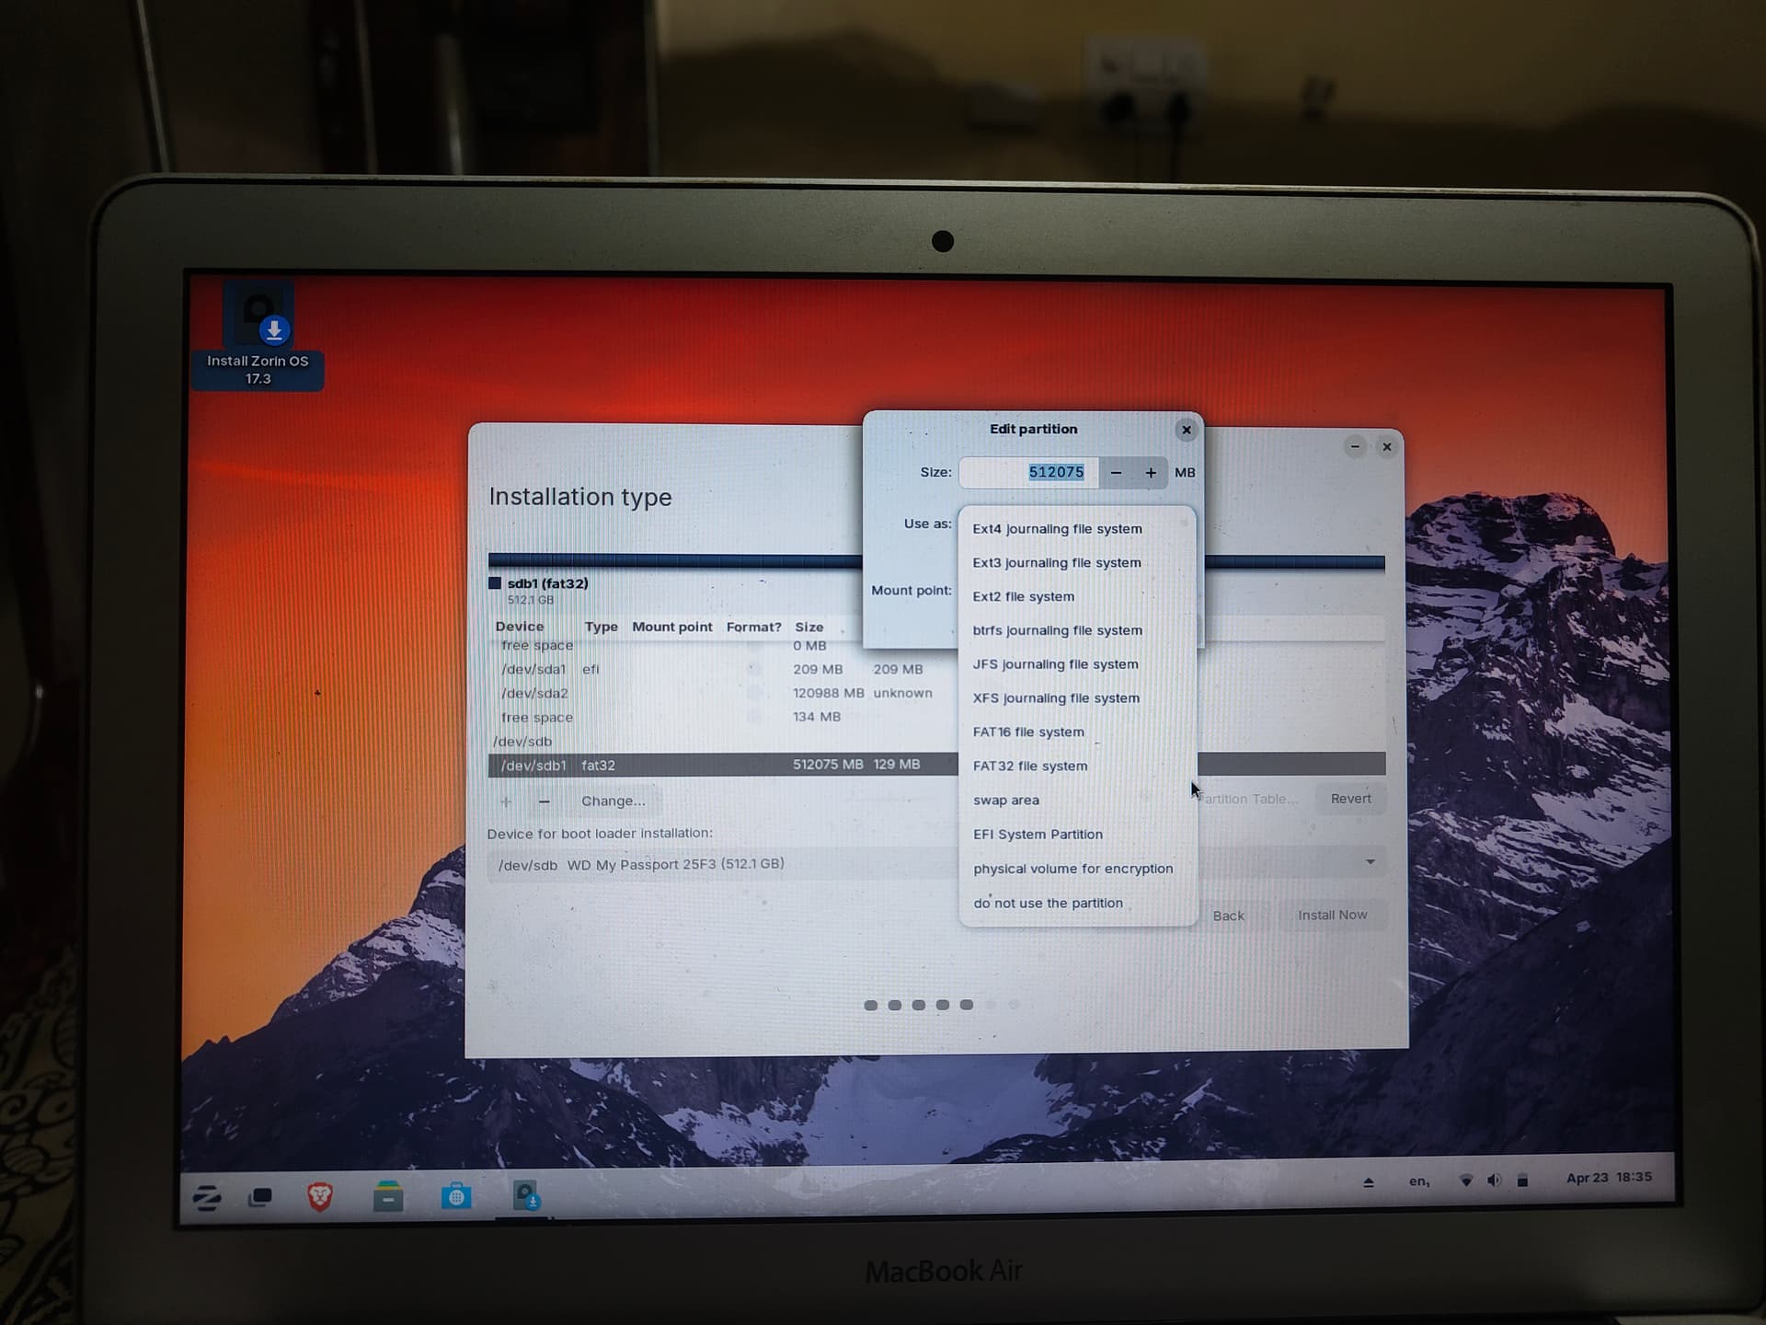Click the Revert button
Viewport: 1766px width, 1325px height.
[x=1350, y=799]
